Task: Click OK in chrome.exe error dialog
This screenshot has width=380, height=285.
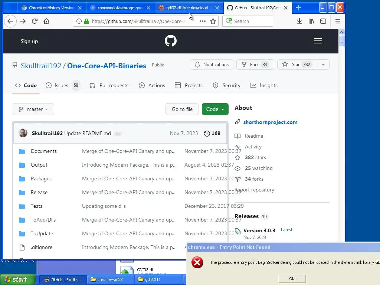Action: 292,279
